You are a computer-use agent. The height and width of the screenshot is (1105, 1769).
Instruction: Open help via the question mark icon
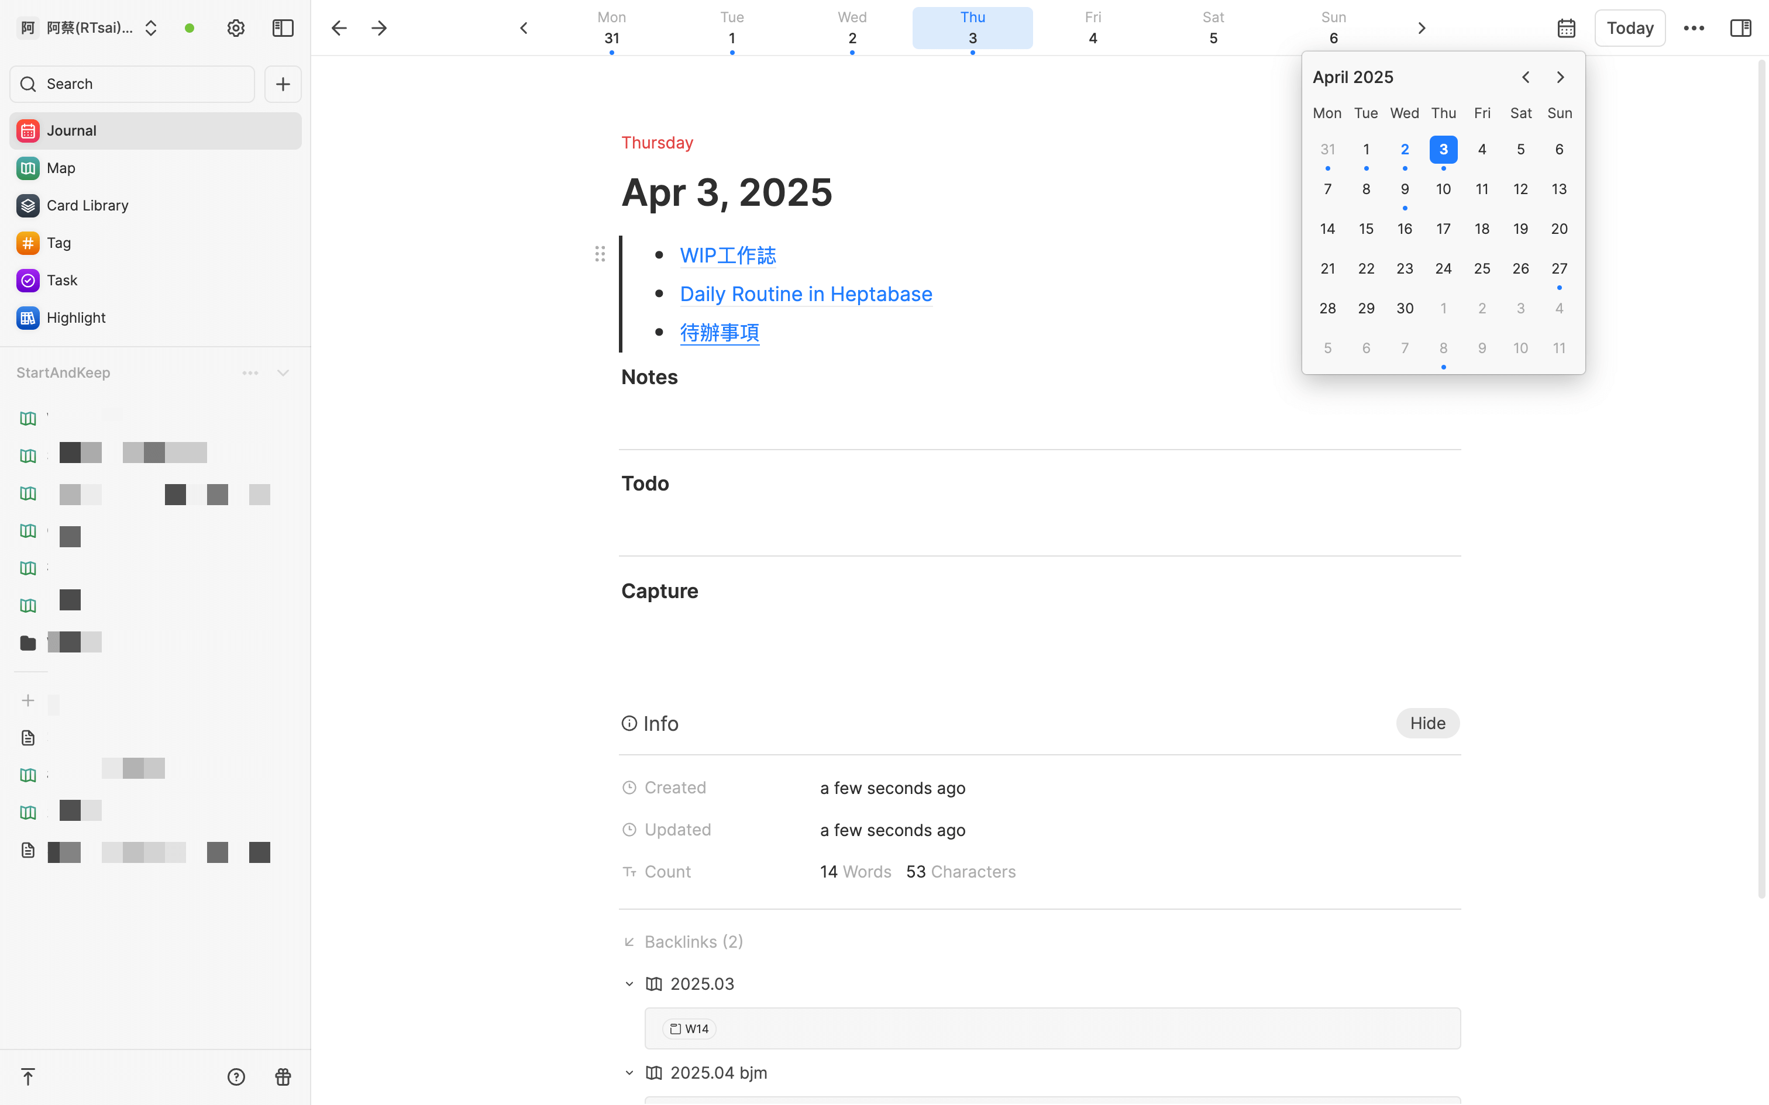tap(235, 1076)
